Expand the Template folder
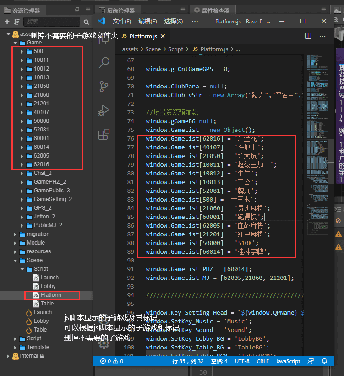Screen dimensions: 344x376 (x=15, y=347)
